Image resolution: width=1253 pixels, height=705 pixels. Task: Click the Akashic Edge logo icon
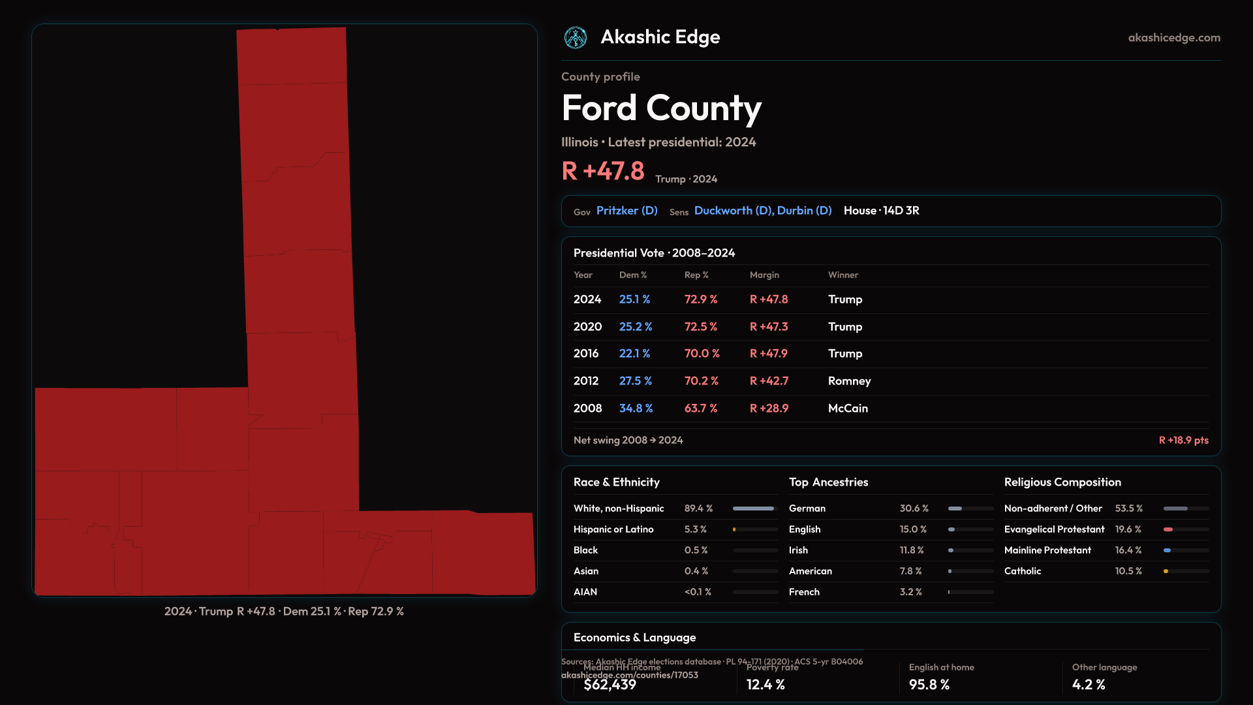(x=576, y=38)
